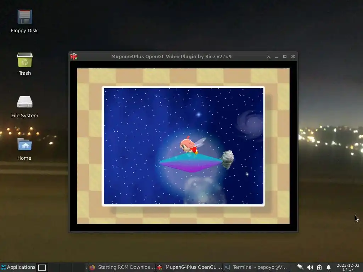Open the notifications bell icon
Screen dimensions: 363x272
tap(329, 267)
